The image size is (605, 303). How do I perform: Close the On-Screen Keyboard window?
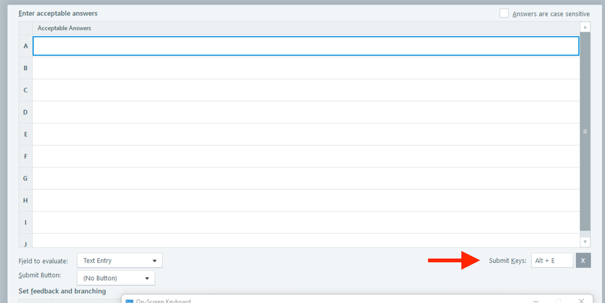coord(581,301)
